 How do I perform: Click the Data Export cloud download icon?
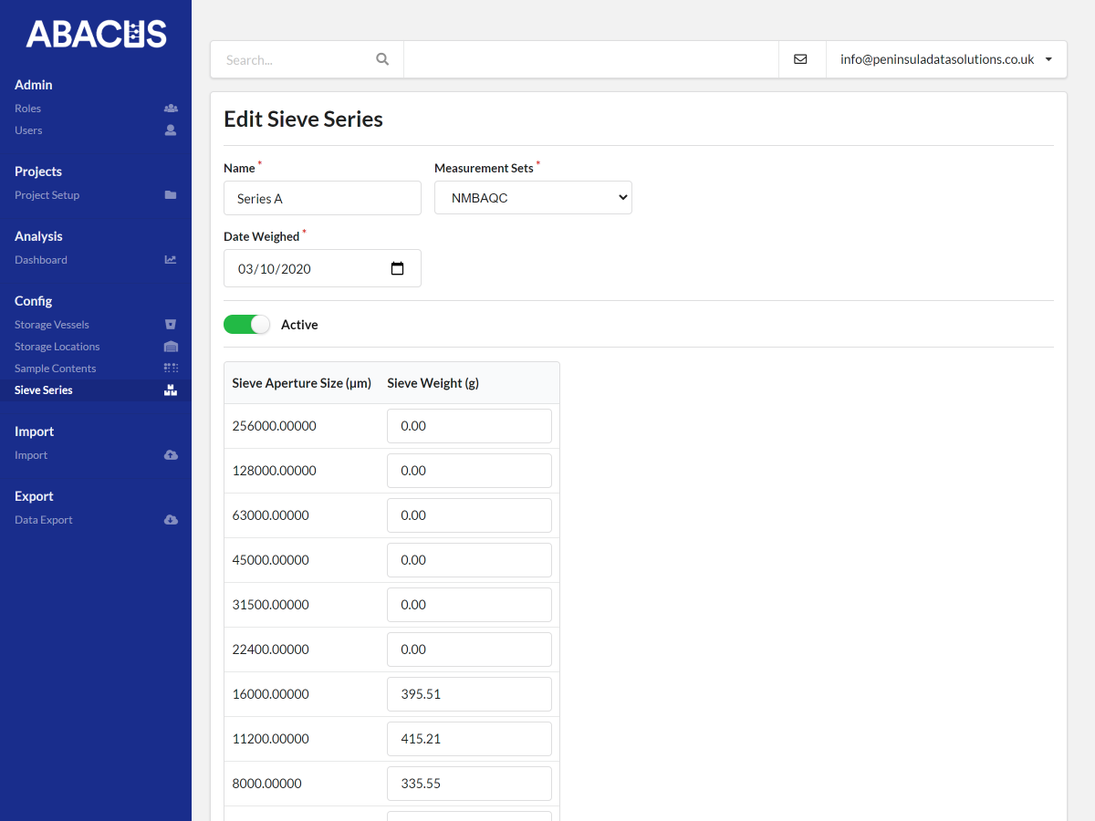(171, 520)
